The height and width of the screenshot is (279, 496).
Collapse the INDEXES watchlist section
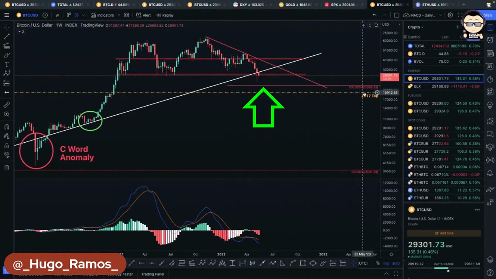tap(414, 71)
